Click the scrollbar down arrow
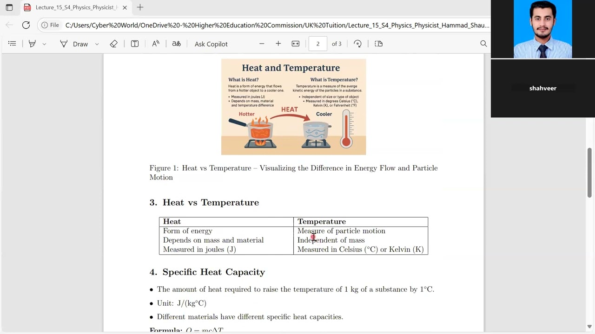The image size is (595, 334). [589, 327]
